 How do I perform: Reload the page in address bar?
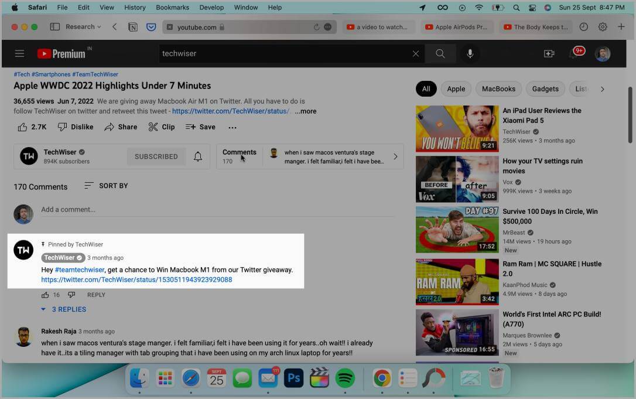(x=316, y=27)
